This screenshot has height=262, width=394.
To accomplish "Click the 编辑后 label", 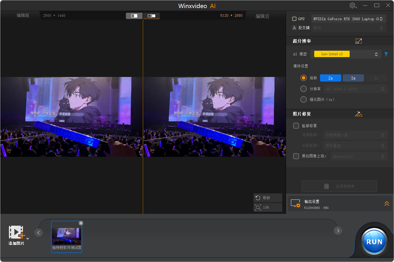I will pyautogui.click(x=262, y=16).
